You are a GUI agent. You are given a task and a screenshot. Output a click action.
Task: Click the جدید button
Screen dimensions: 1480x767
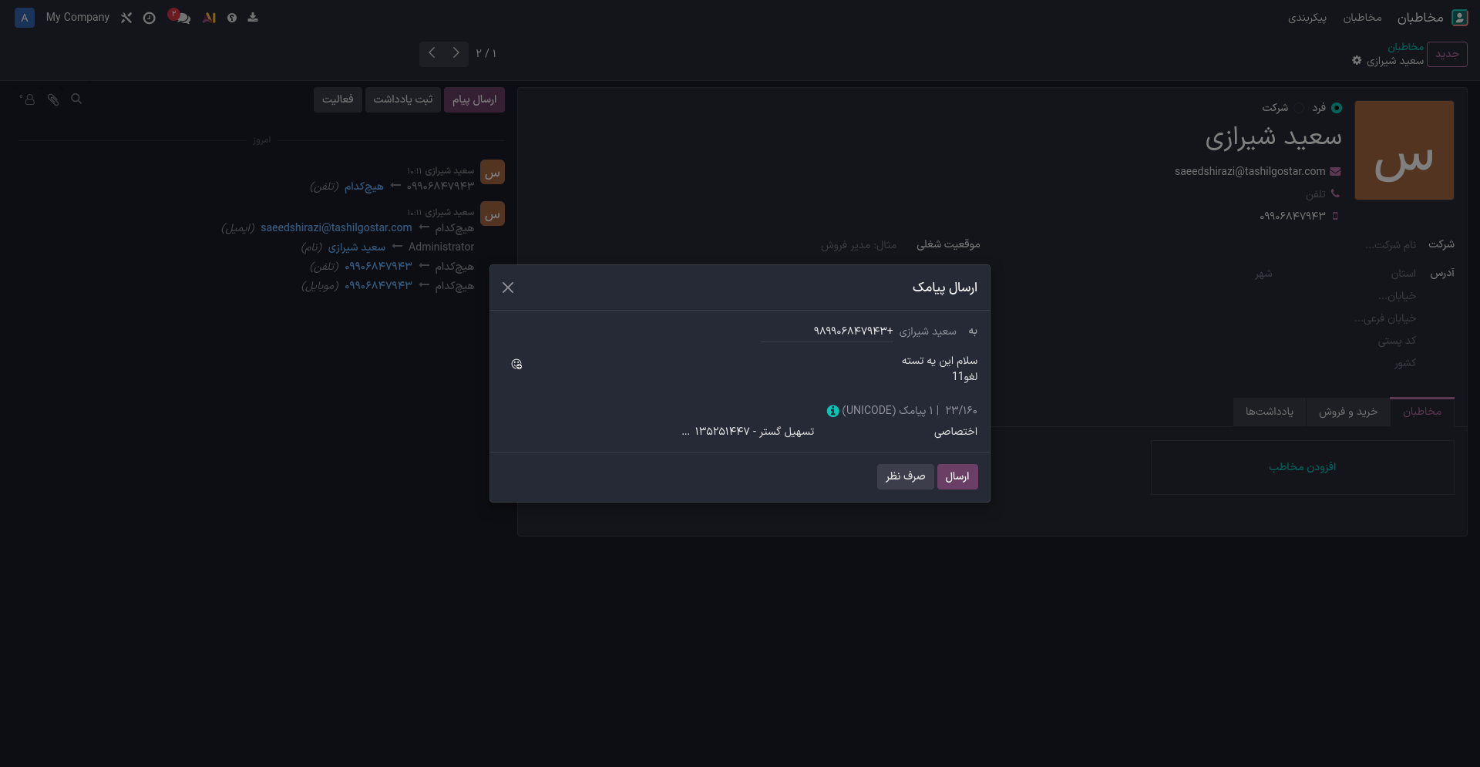click(x=1448, y=54)
